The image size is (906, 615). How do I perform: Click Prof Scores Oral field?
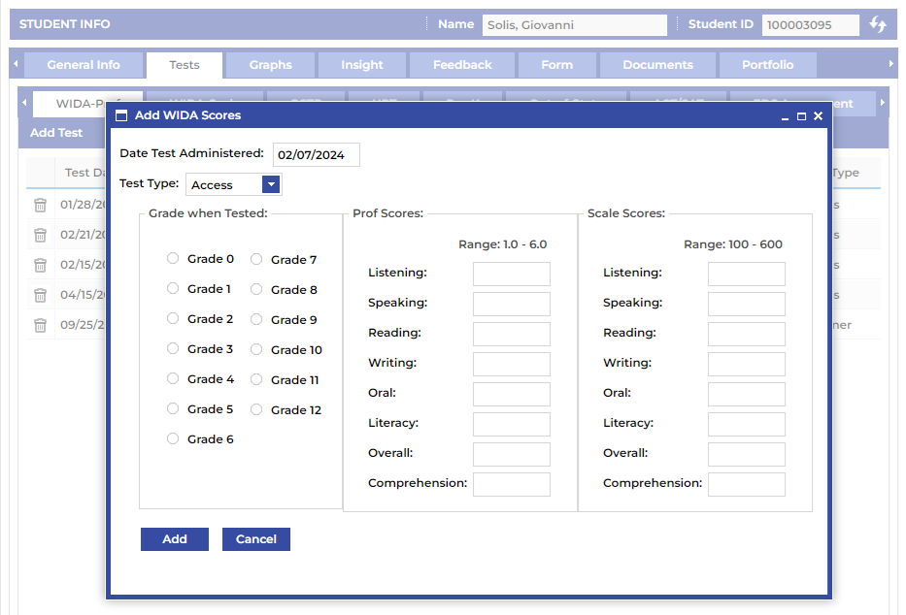pos(512,394)
